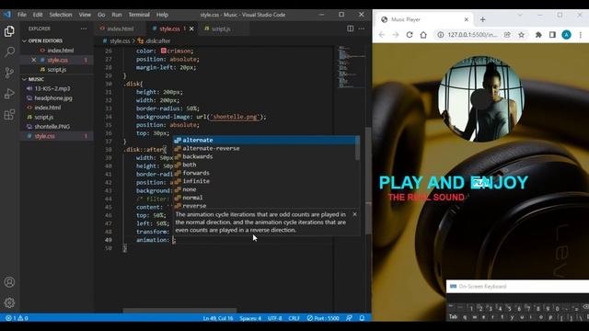Viewport: 589px width, 331px height.
Task: Open editor More Actions ellipsis
Action: coord(362,29)
